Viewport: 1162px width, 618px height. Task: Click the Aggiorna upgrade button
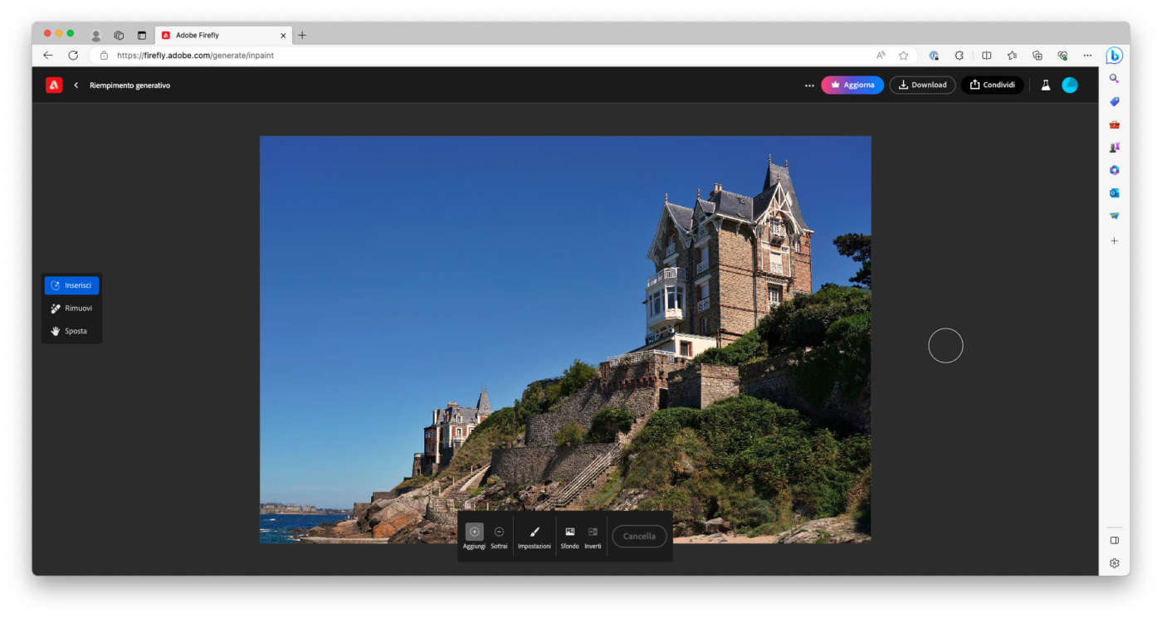point(852,85)
